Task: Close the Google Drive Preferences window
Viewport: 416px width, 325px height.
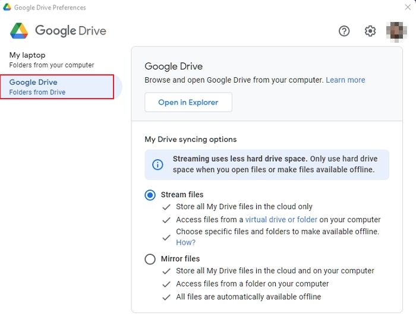Action: tap(408, 7)
